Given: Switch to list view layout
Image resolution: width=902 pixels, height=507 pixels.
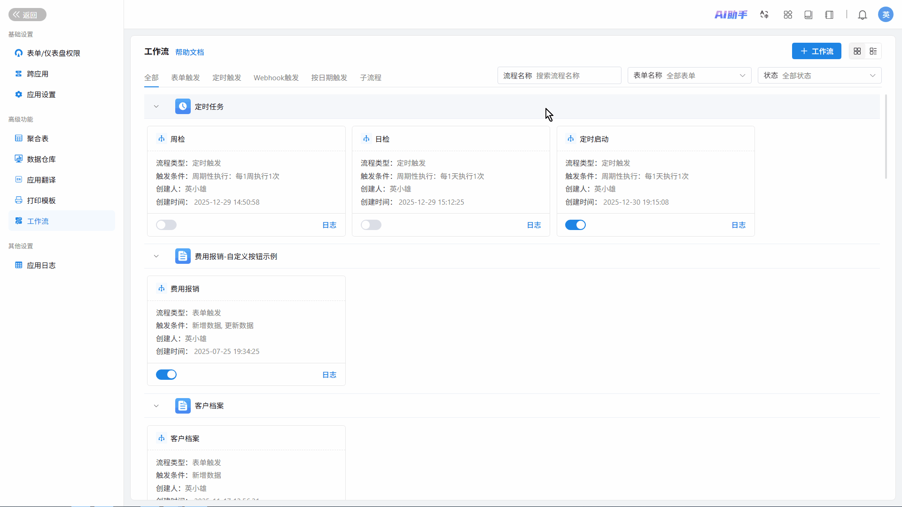Looking at the screenshot, I should pos(873,51).
